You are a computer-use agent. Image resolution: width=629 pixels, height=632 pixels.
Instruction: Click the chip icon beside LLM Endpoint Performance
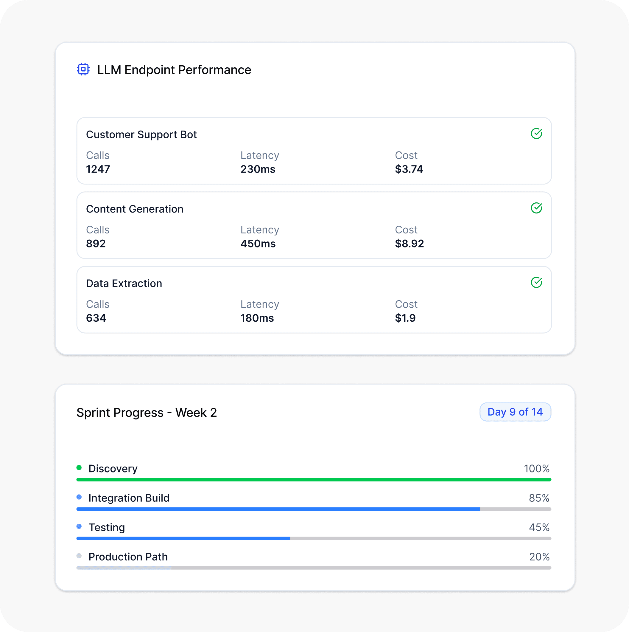click(83, 69)
